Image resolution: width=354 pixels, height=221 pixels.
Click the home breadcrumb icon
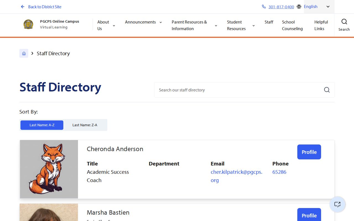click(24, 53)
